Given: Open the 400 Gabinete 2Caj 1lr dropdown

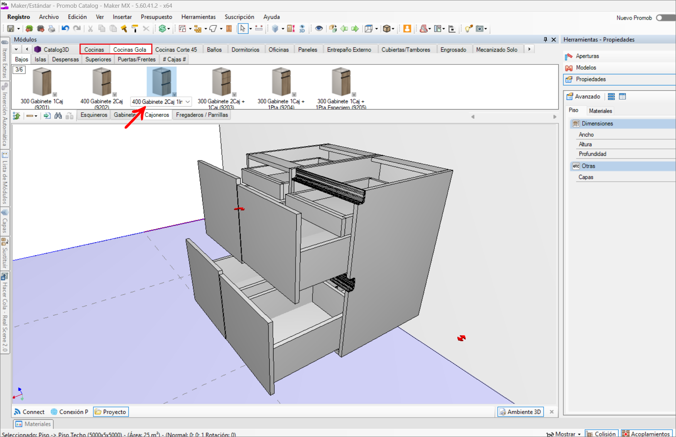Looking at the screenshot, I should [x=187, y=101].
